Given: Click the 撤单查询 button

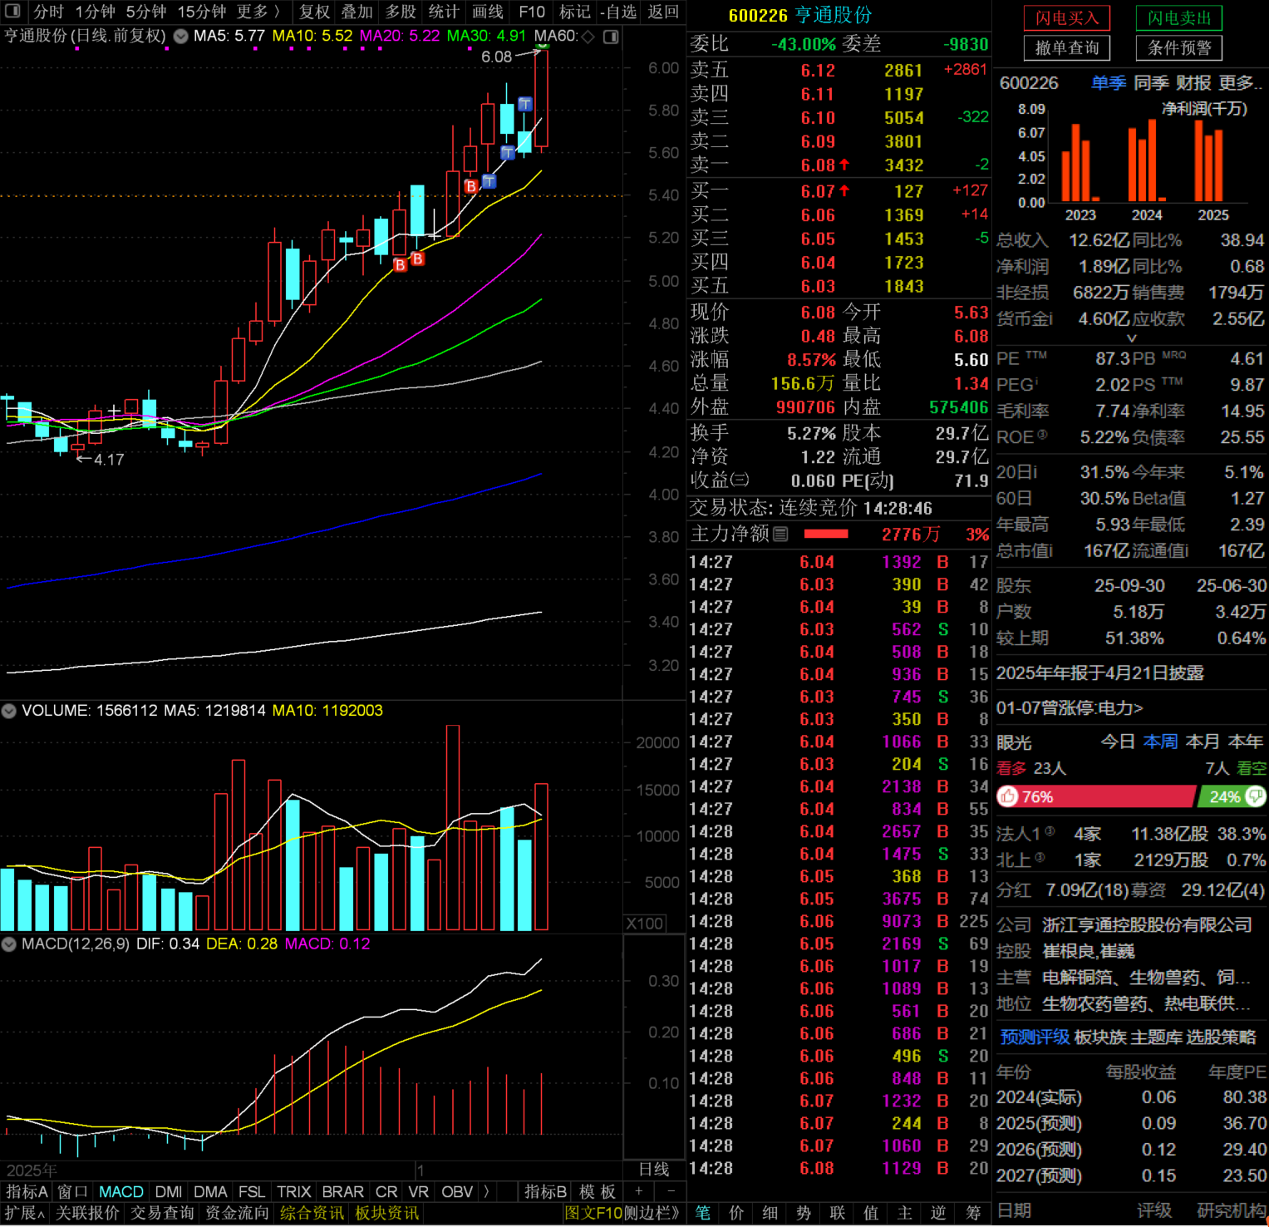Looking at the screenshot, I should 1067,48.
